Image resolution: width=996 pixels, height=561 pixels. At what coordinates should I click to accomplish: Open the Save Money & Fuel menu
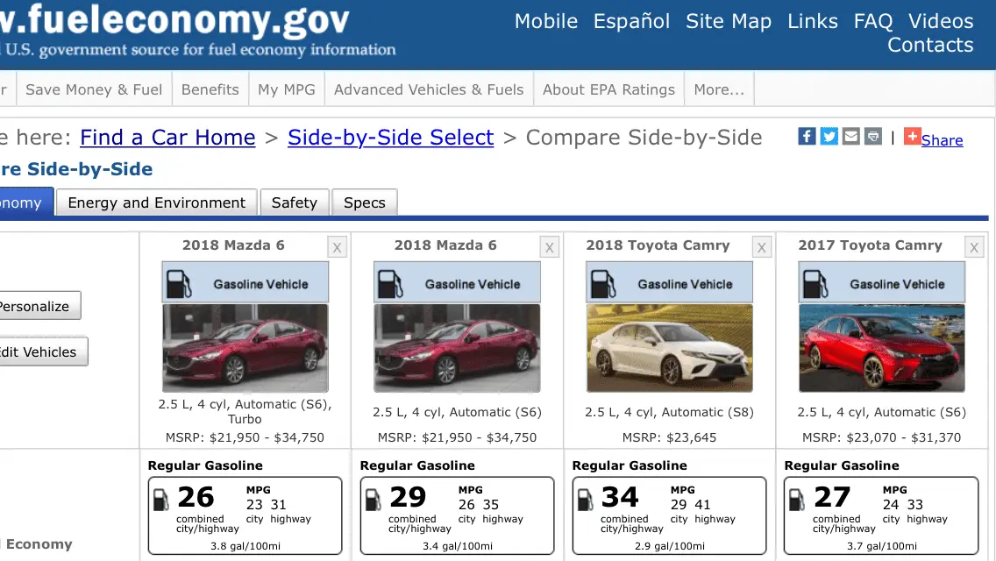pos(94,89)
